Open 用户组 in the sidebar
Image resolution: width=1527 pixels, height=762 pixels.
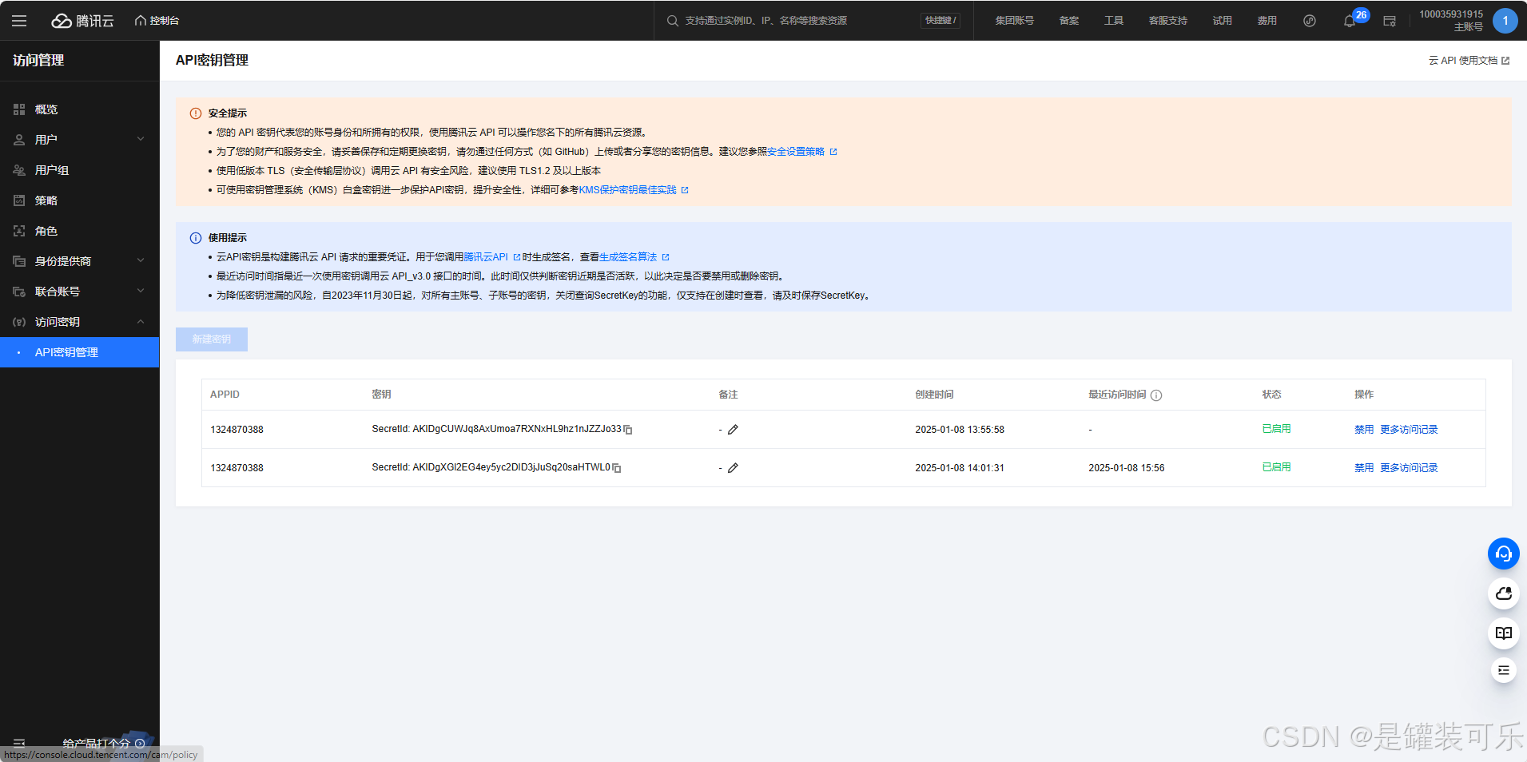(x=80, y=170)
